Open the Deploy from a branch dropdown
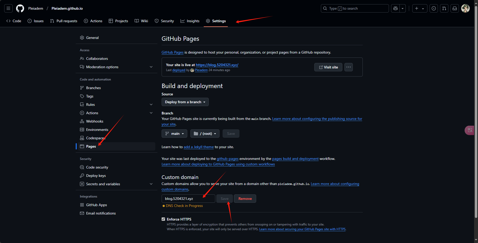Viewport: 478px width, 243px height. coord(185,102)
